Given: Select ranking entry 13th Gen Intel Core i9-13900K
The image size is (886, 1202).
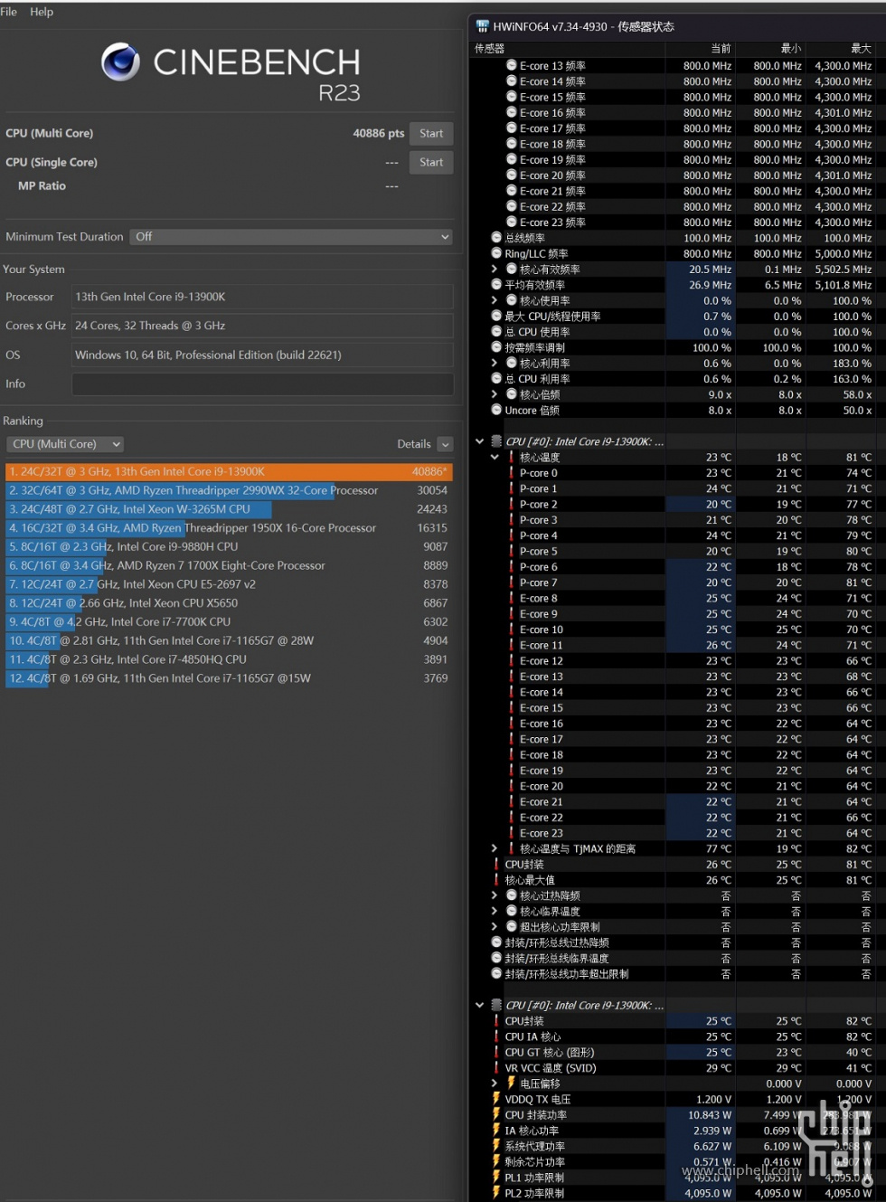Looking at the screenshot, I should pyautogui.click(x=229, y=472).
